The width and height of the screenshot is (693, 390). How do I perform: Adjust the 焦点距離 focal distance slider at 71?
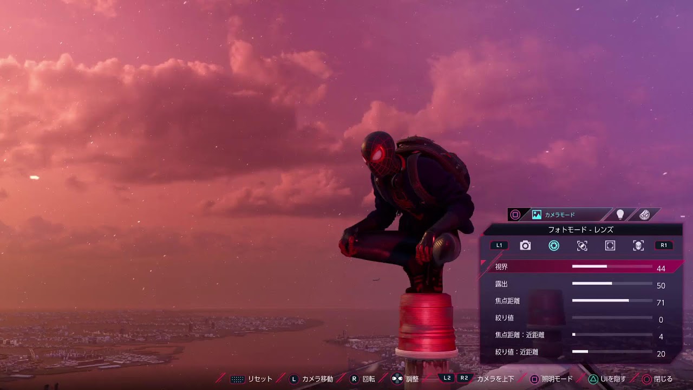click(612, 300)
